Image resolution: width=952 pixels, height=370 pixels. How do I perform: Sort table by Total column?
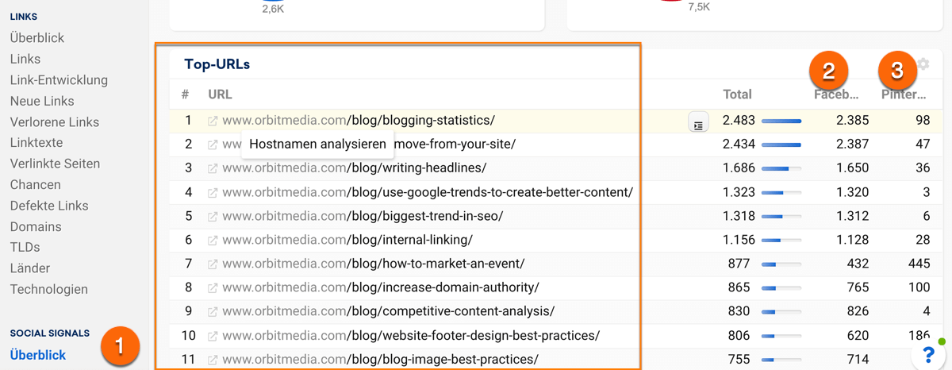click(737, 94)
